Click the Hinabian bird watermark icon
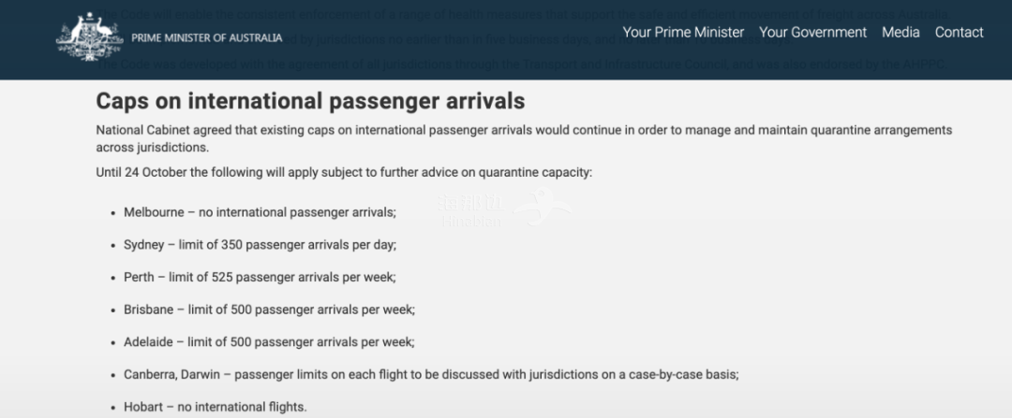The image size is (1012, 418). click(x=542, y=206)
